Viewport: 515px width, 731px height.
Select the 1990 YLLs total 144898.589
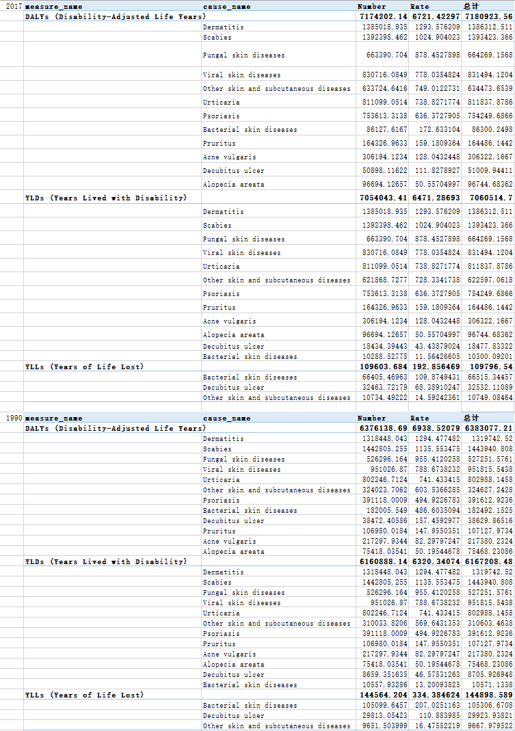tap(488, 695)
